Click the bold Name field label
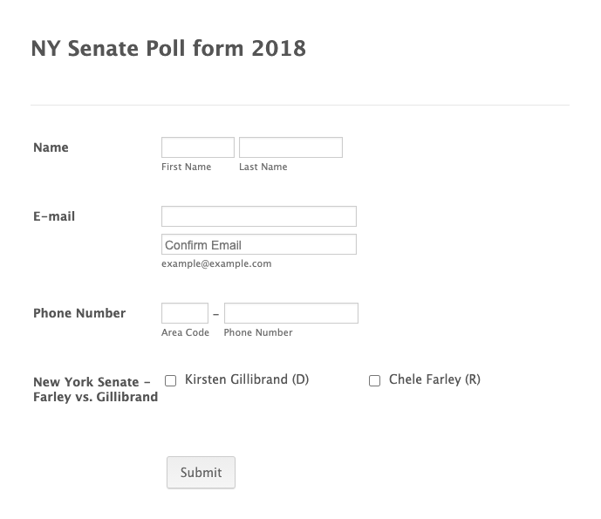 [51, 147]
